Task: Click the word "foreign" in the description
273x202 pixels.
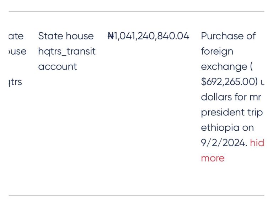Action: pos(217,51)
